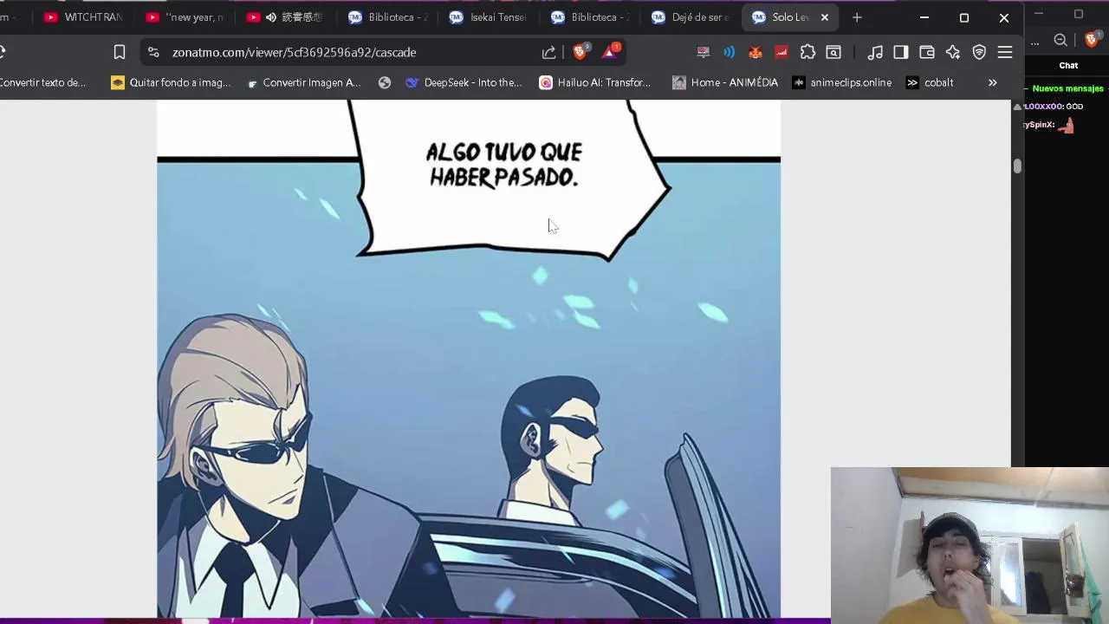
Task: Click the Brave lion icon in the right window
Action: [1092, 40]
